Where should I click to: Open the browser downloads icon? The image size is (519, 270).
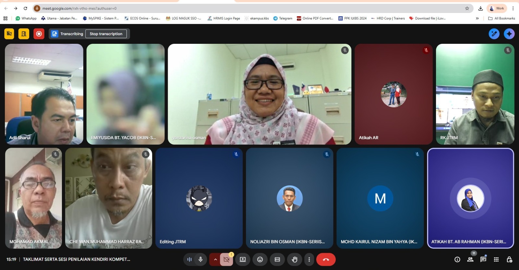(x=480, y=8)
